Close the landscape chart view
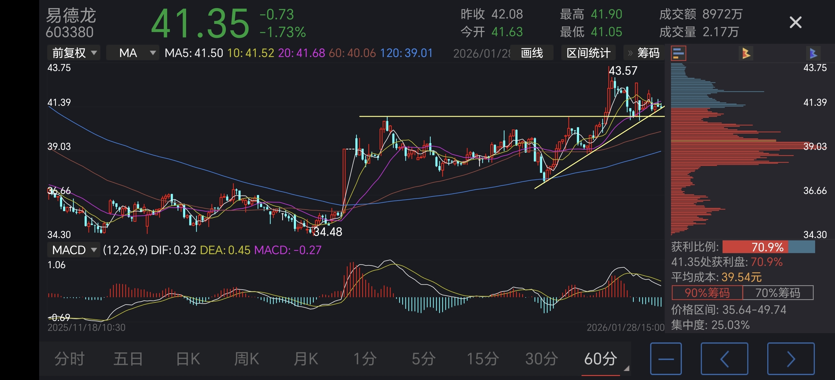 click(x=796, y=23)
